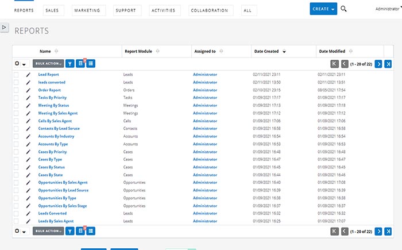Image resolution: width=402 pixels, height=250 pixels.
Task: Open Opportunities By Lead Source report
Action: tap(63, 190)
